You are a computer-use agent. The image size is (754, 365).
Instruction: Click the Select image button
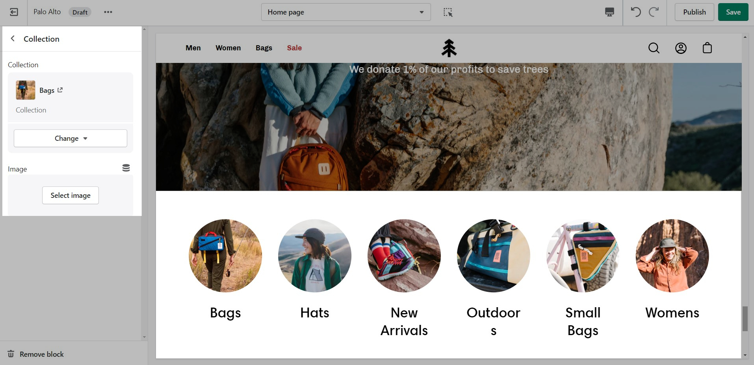pyautogui.click(x=71, y=195)
